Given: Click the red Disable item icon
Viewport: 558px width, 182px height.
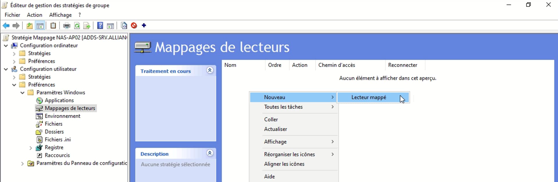Looking at the screenshot, I should (x=134, y=26).
